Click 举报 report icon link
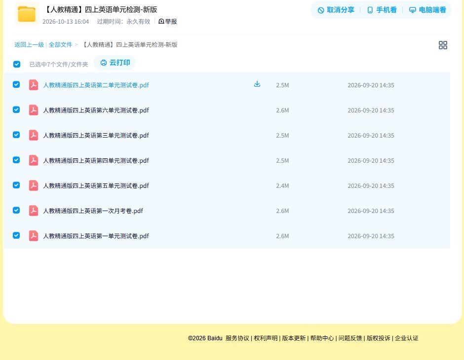 point(167,21)
